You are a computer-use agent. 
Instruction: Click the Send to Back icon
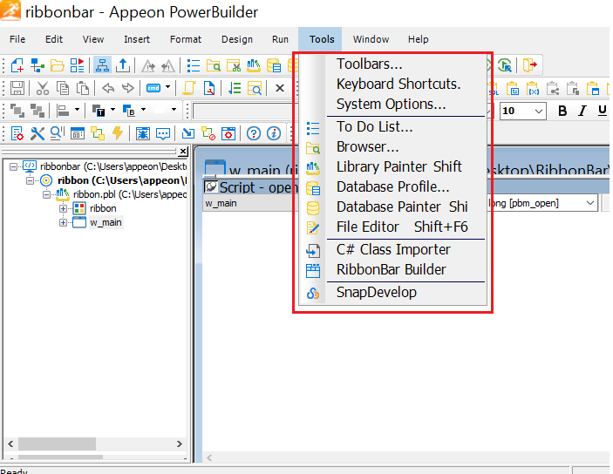[x=37, y=111]
